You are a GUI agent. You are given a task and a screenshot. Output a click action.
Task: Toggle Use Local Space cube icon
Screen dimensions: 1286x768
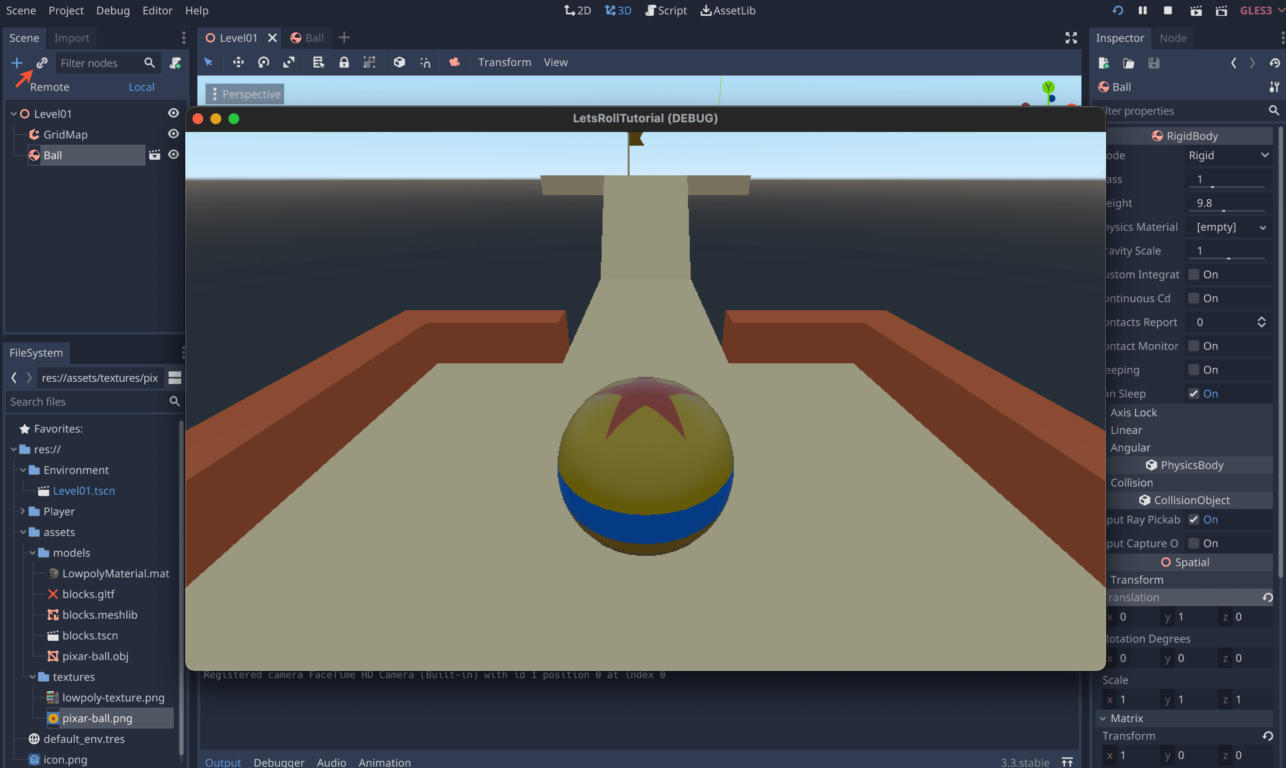tap(399, 62)
